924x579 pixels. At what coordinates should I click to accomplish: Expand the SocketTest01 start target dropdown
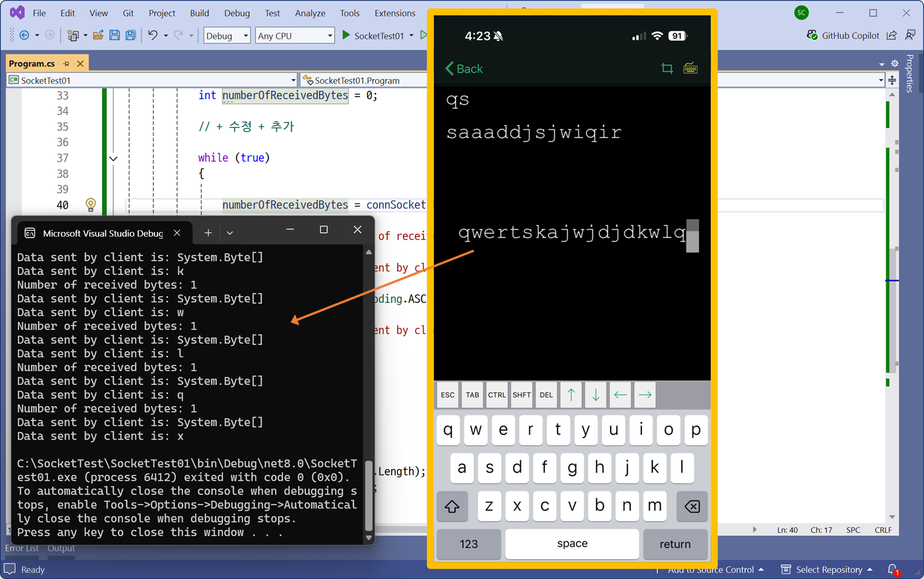[x=412, y=36]
